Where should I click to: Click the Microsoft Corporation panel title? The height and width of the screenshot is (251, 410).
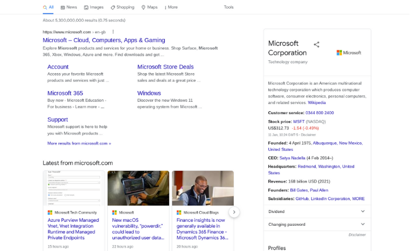point(287,48)
